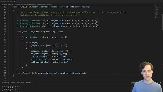The height and width of the screenshot is (92, 163).
Task: Click sudoku_solver.cpp in the breadcrumb
Action: pyautogui.click(x=8, y=4)
